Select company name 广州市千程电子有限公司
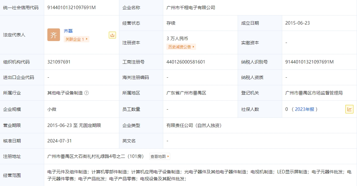 click(191, 8)
